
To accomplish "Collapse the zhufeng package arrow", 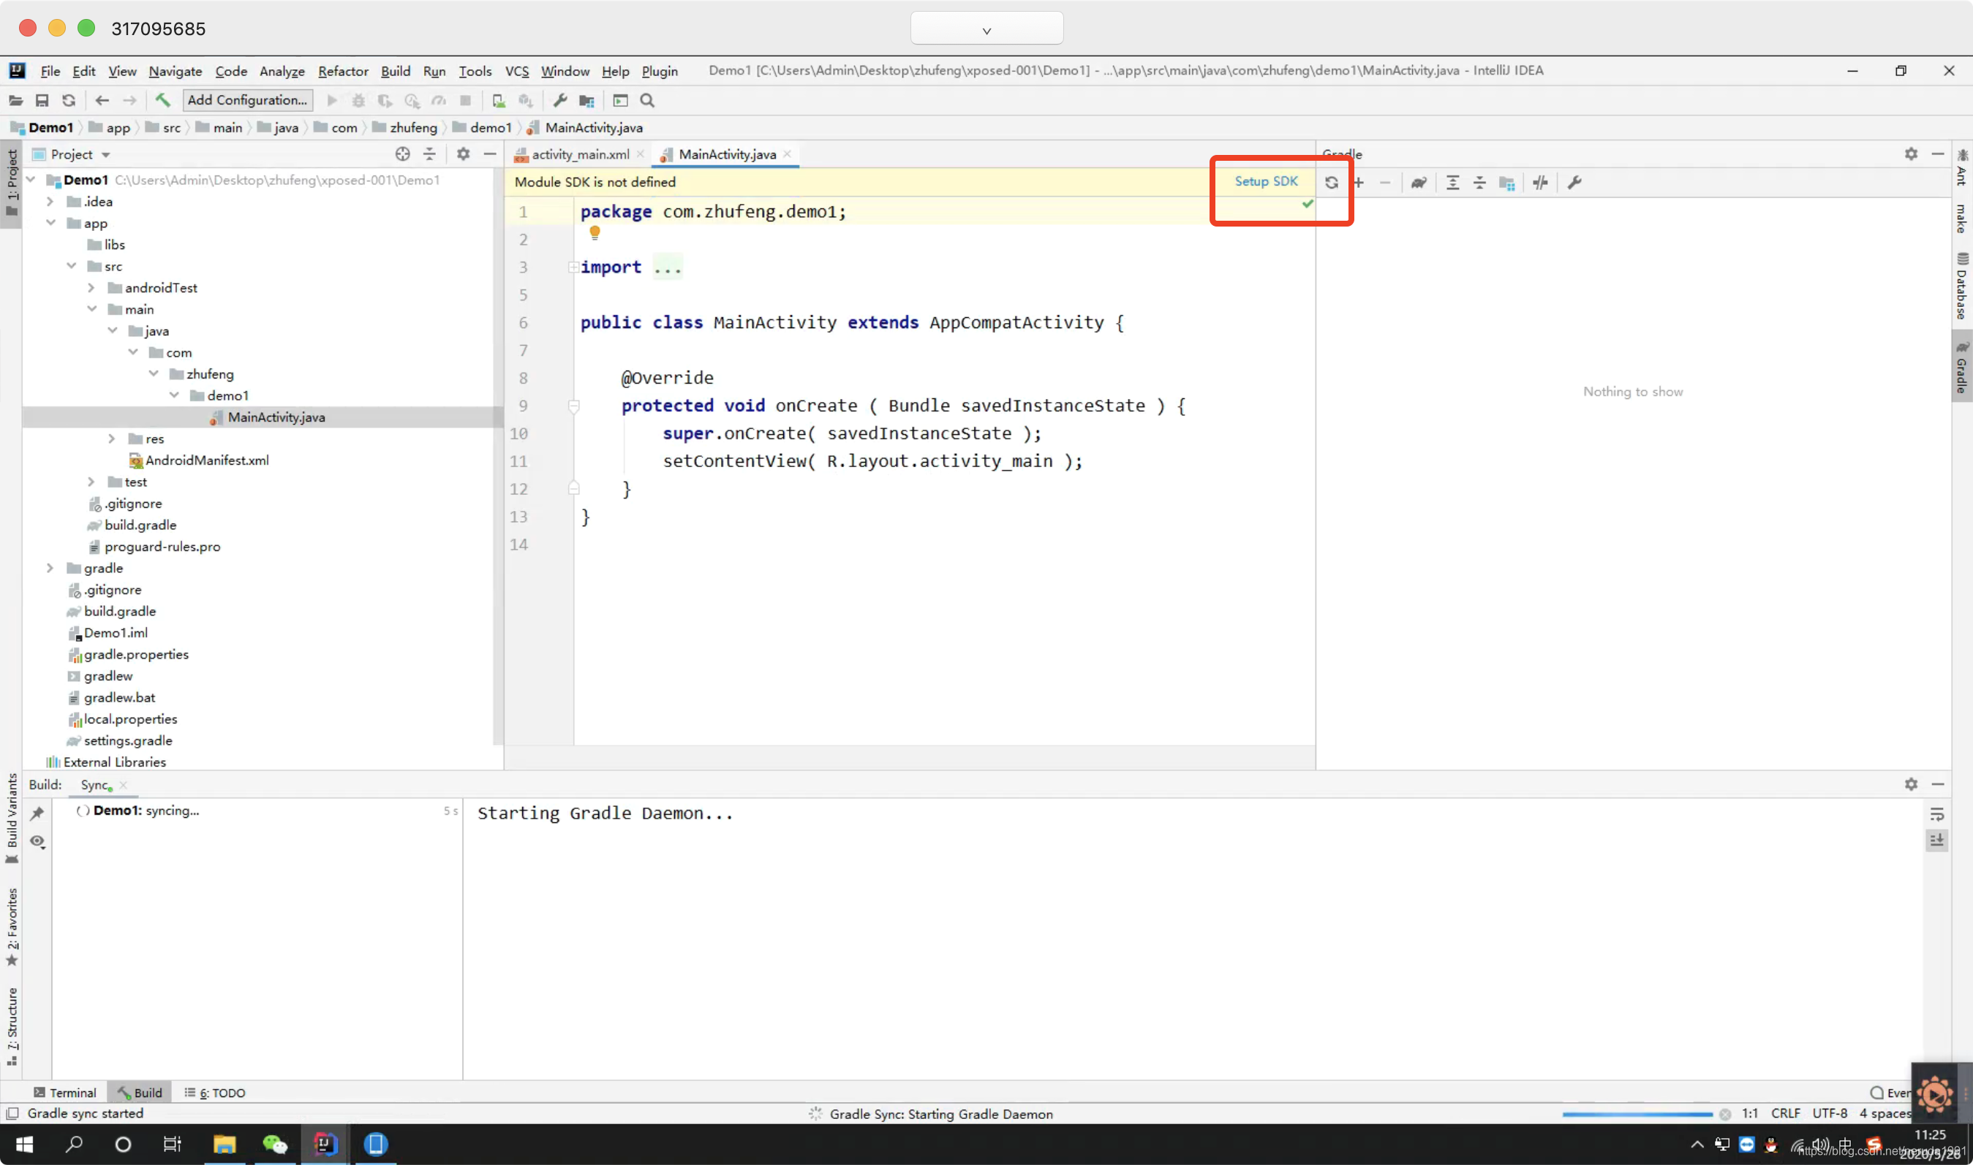I will 154,373.
